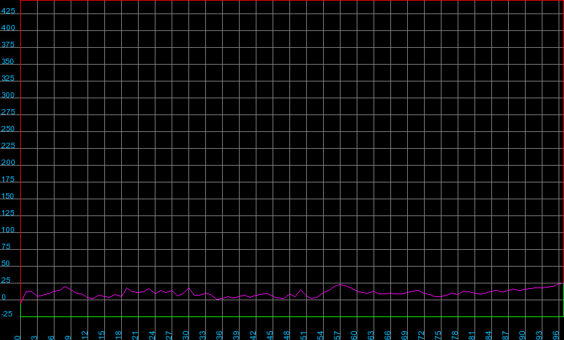Image resolution: width=564 pixels, height=340 pixels.
Task: Click the x-axis label 51
Action: [304, 335]
